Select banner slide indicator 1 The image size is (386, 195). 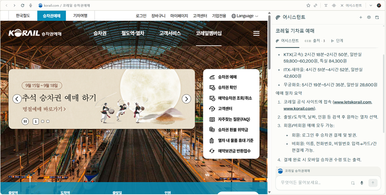click(36, 121)
